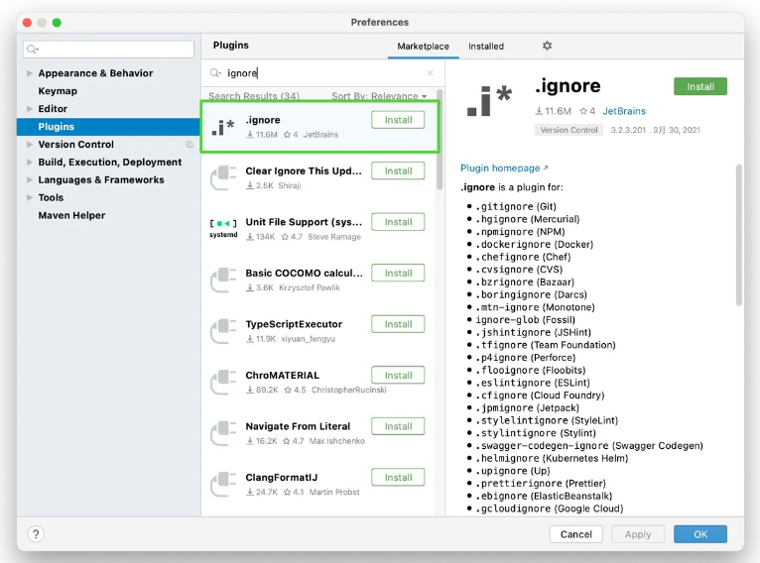The image size is (760, 563).
Task: Click the plugin search field containing ignore
Action: coord(322,73)
